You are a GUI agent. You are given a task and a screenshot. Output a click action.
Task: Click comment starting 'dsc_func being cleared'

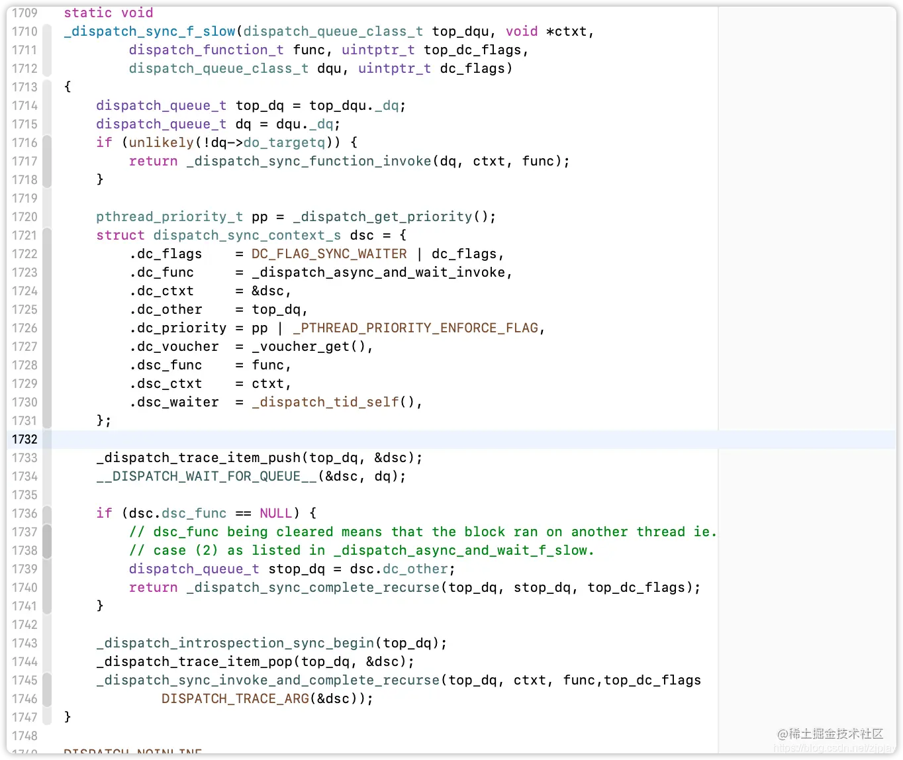423,532
